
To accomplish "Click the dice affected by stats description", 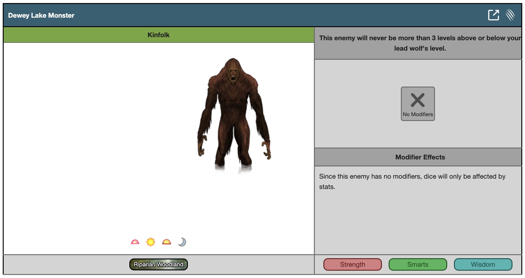I will coord(412,181).
